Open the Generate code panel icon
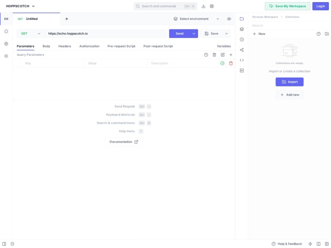This screenshot has height=248, width=331. point(242,60)
